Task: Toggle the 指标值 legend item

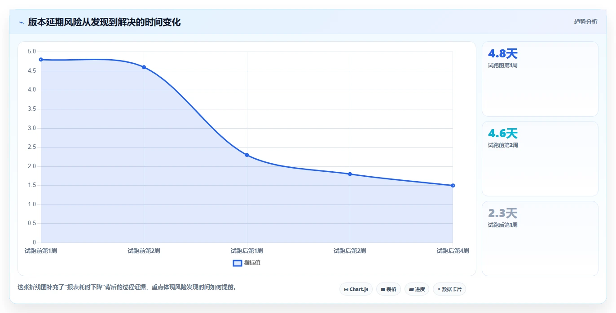Action: (x=246, y=263)
